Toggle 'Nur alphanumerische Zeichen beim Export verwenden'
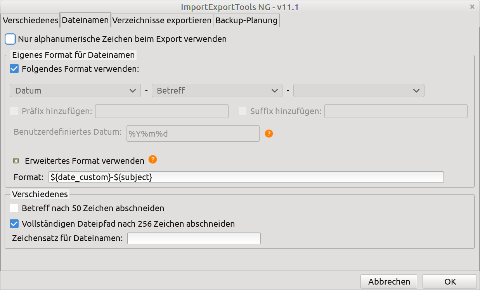 (10, 39)
